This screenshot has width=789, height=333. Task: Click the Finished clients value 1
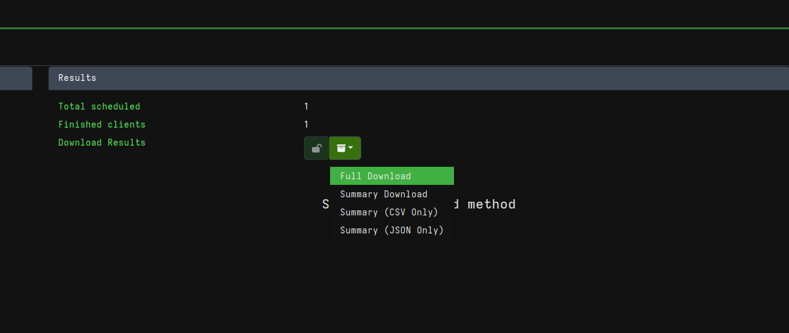coord(306,124)
